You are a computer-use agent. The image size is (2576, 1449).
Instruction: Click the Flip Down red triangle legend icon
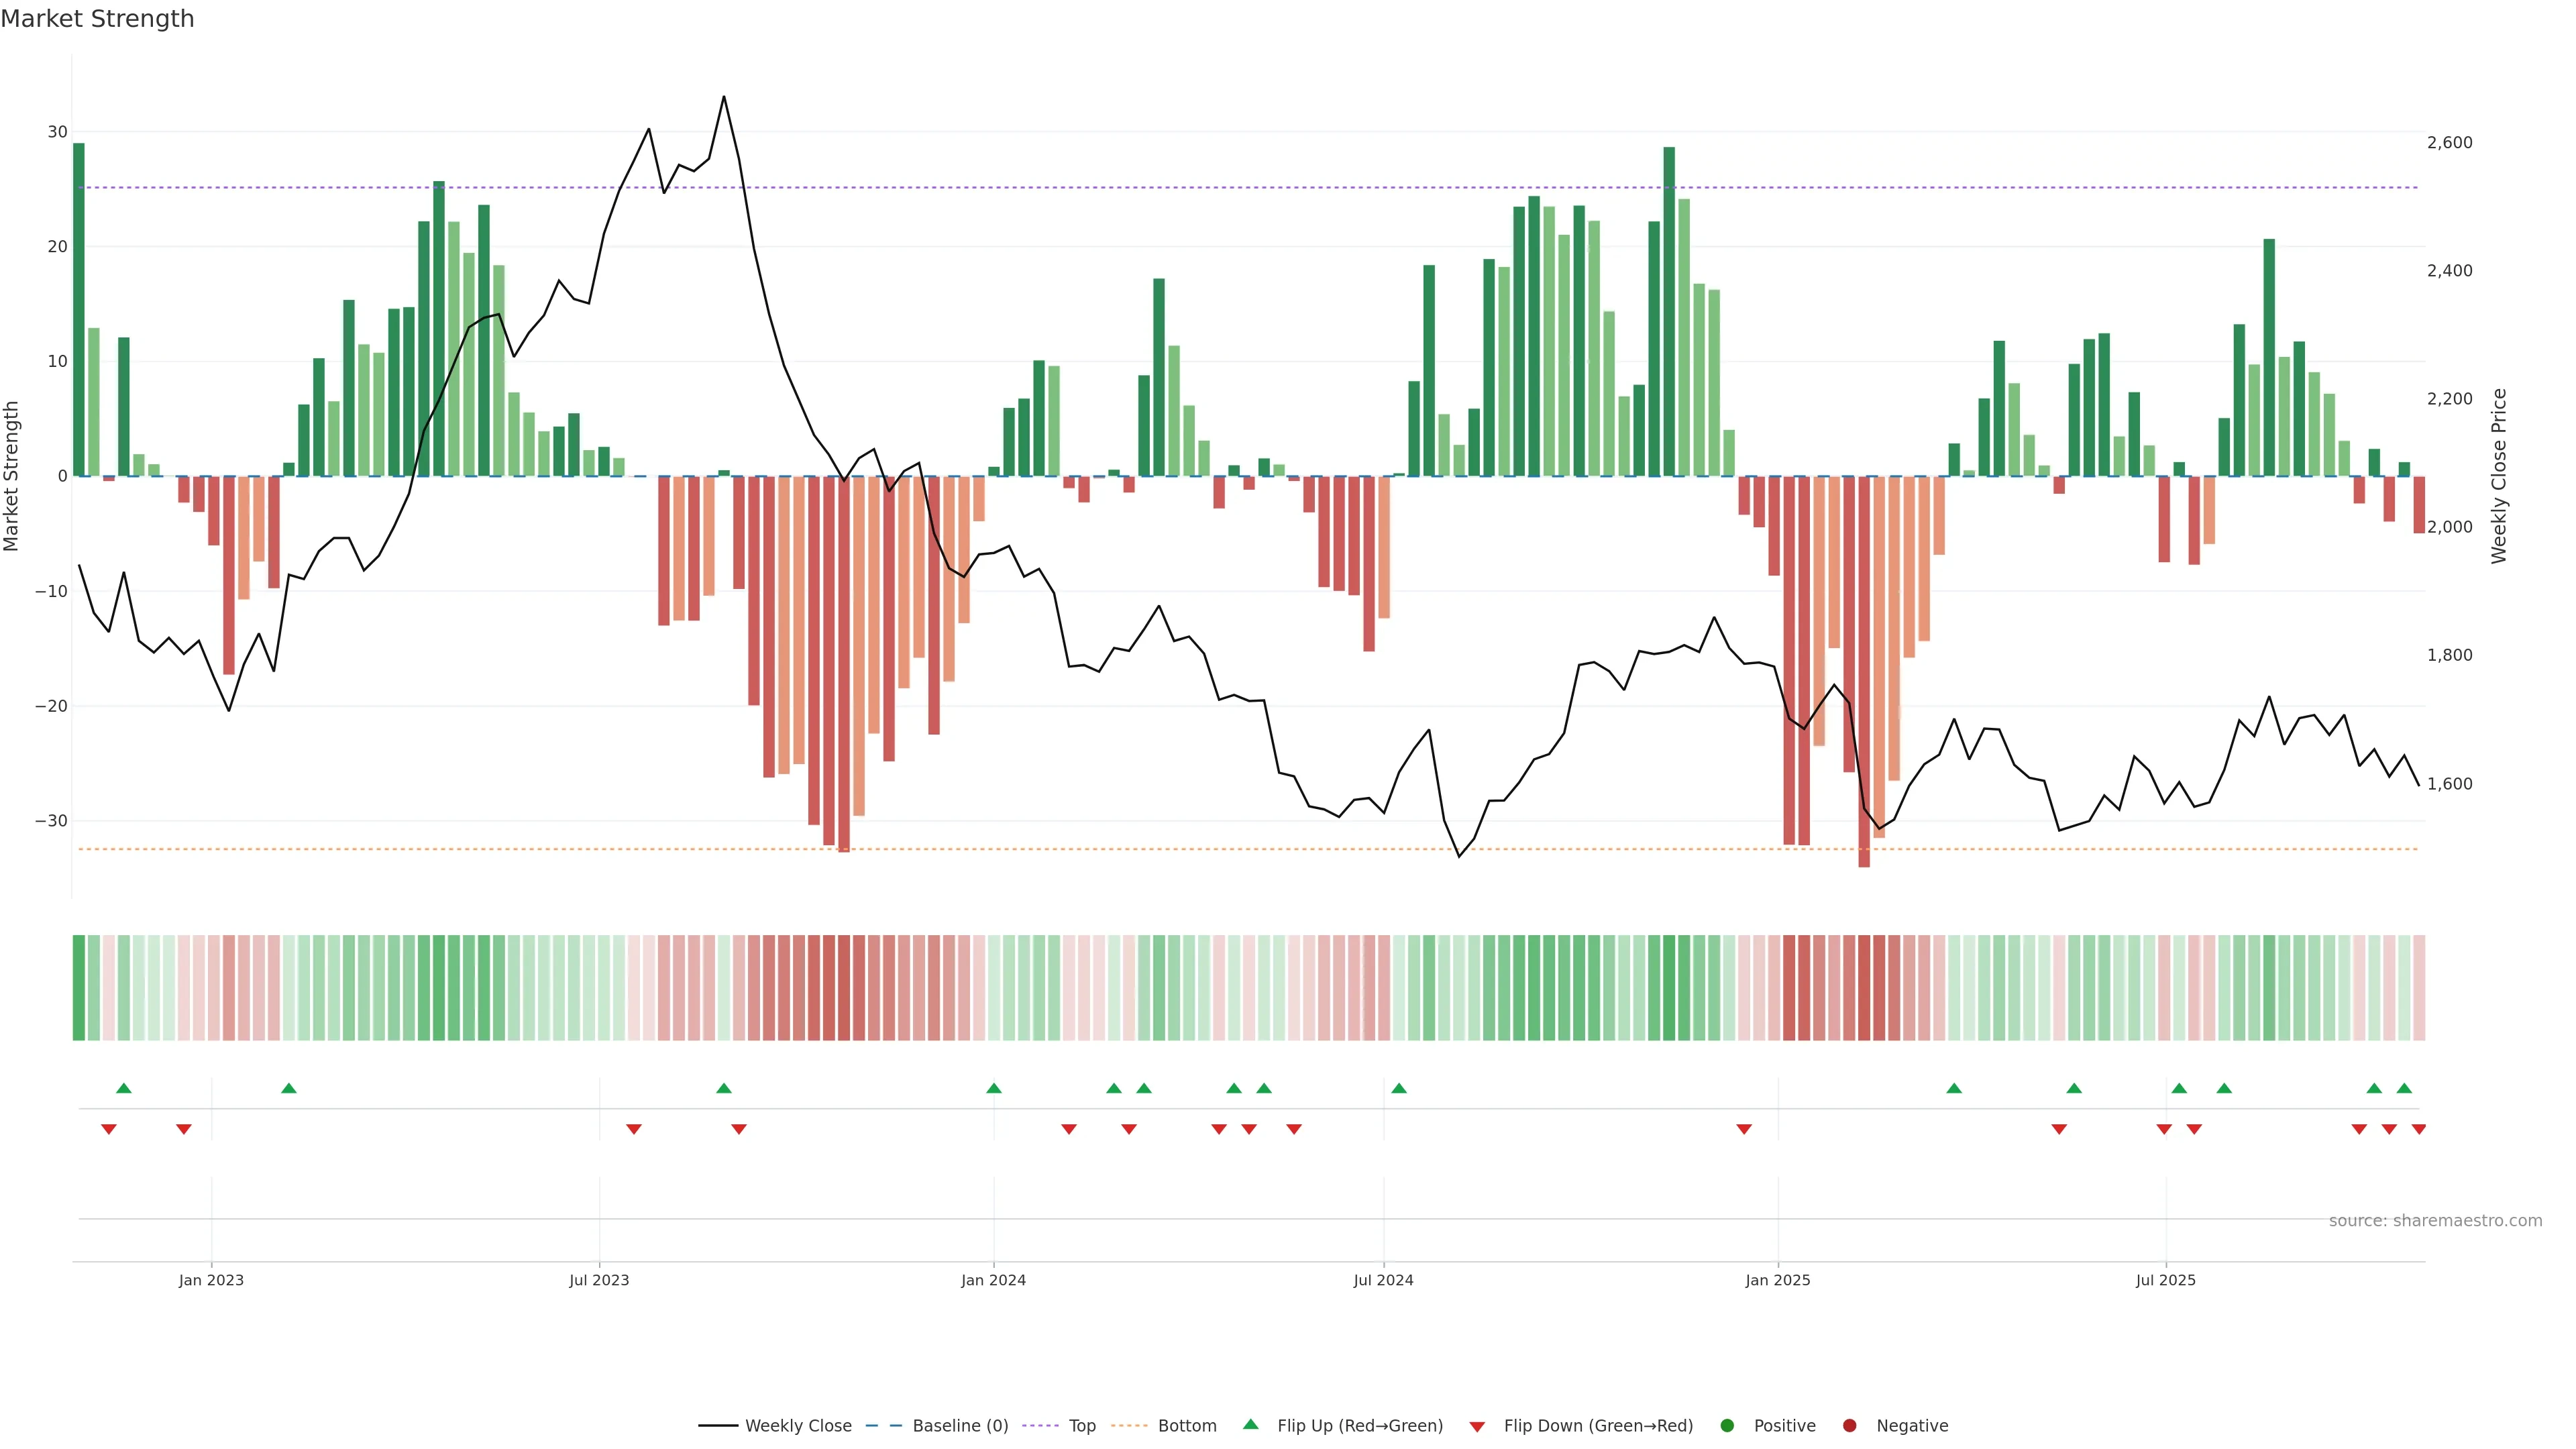click(x=1477, y=1427)
